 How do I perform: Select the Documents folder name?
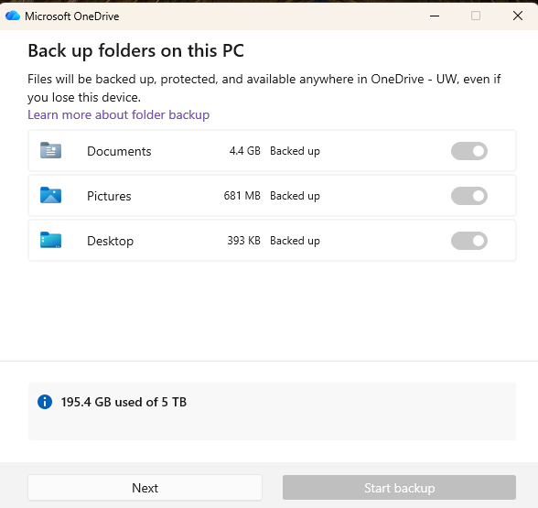(x=119, y=151)
